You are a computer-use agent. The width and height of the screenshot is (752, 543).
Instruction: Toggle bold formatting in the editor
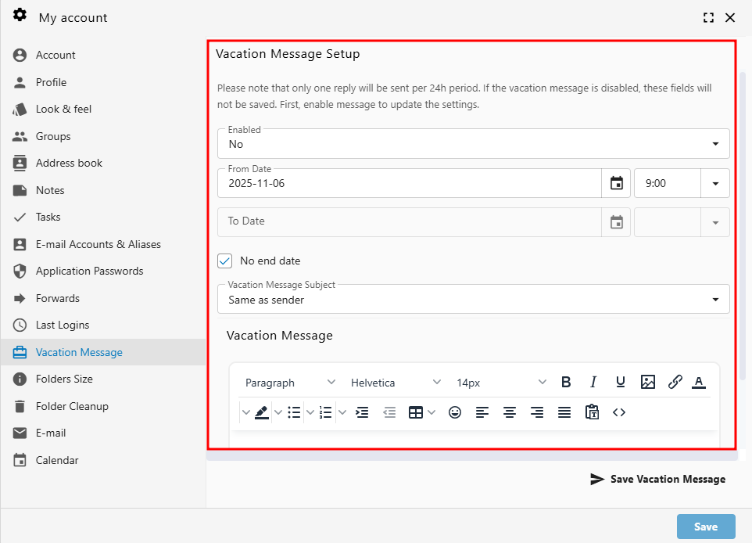tap(566, 382)
